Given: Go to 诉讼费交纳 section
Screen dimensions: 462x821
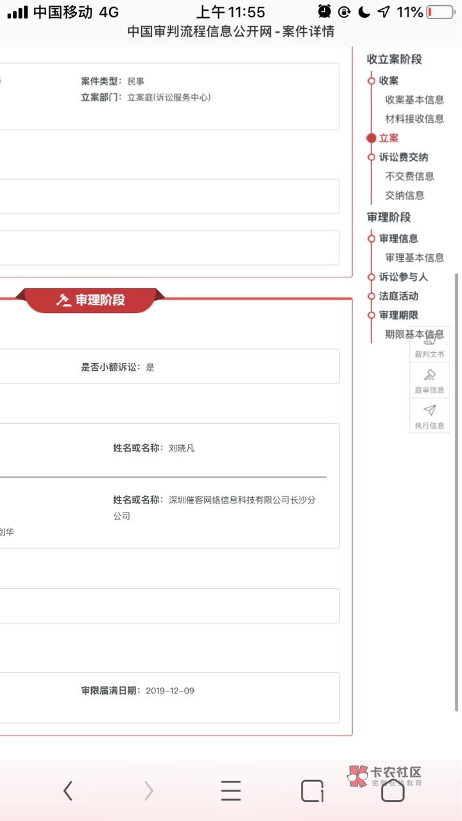Looking at the screenshot, I should coord(403,157).
